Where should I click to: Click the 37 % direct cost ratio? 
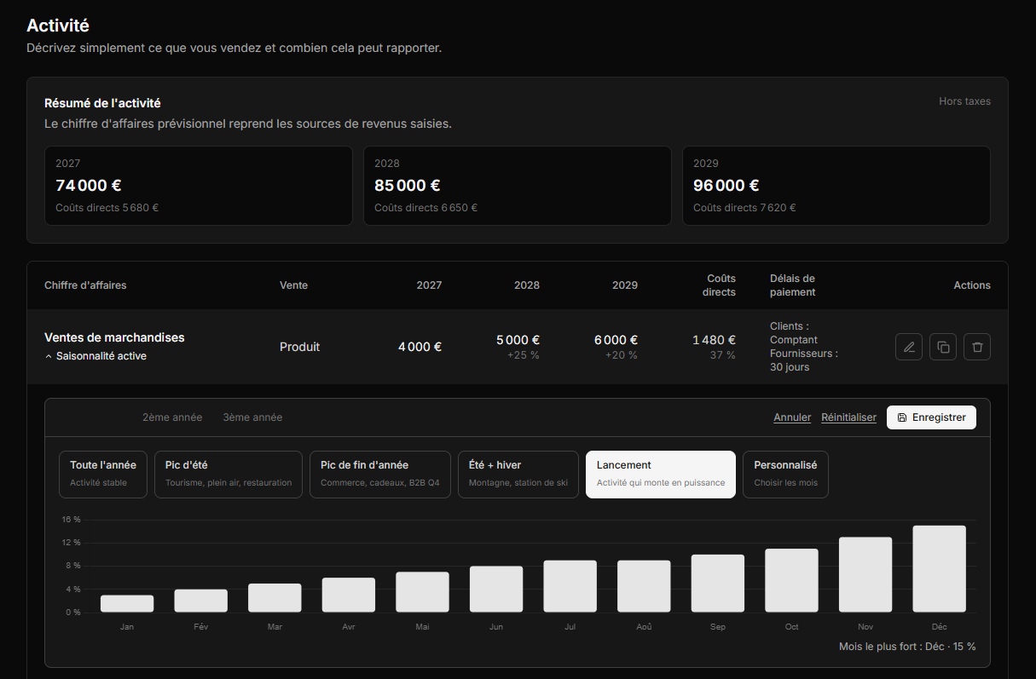coord(722,355)
